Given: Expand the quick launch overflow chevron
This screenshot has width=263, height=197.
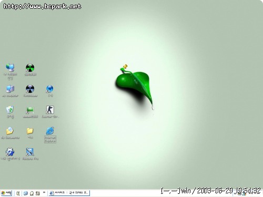Looking at the screenshot, I should click(44, 192).
